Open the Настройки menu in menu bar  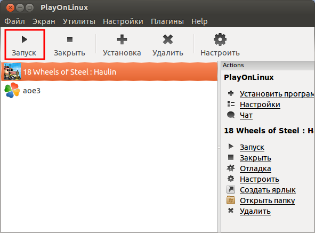point(123,21)
